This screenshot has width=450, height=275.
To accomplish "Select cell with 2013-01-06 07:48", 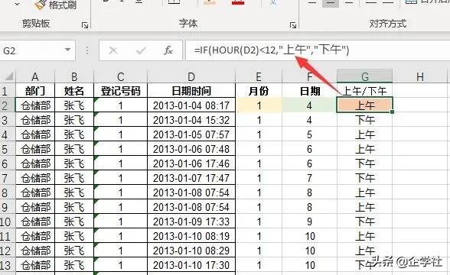I will tap(191, 149).
